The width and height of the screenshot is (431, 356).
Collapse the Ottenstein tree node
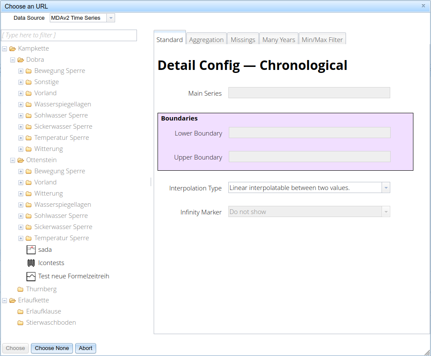click(12, 160)
